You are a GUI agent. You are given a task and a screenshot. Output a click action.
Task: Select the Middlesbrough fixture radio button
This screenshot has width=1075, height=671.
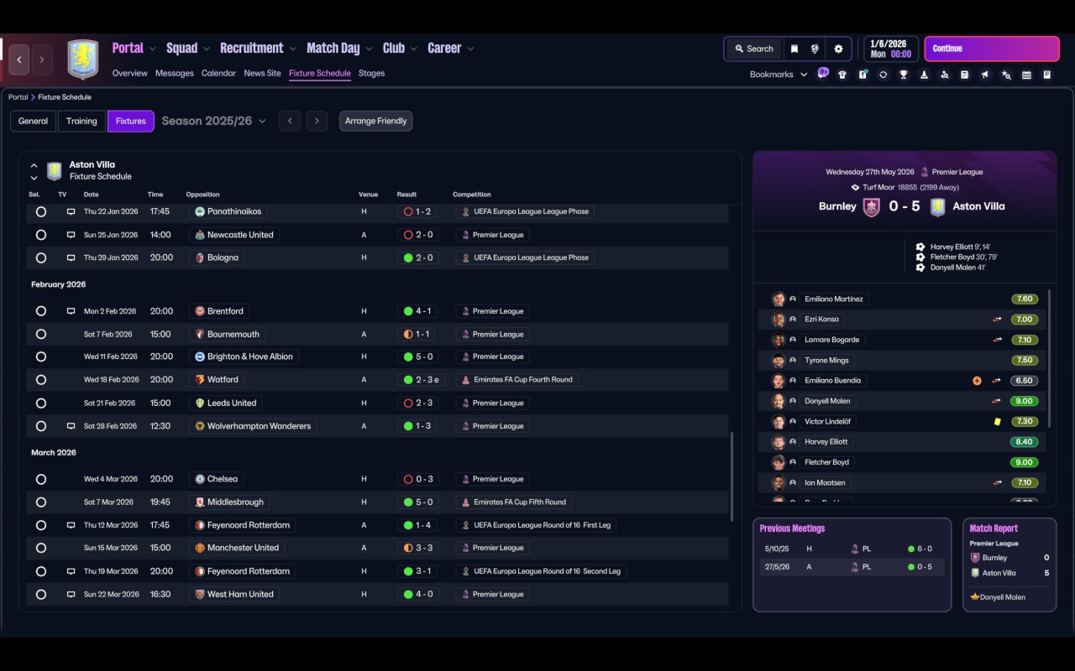41,502
